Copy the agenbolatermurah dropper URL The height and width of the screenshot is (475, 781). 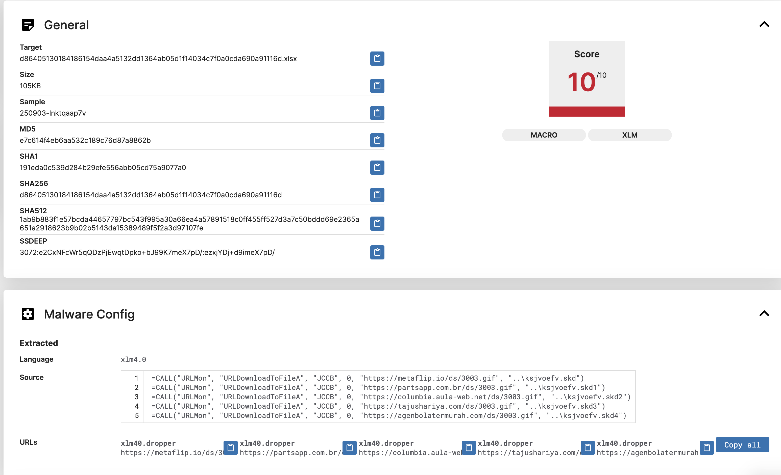[x=706, y=447]
